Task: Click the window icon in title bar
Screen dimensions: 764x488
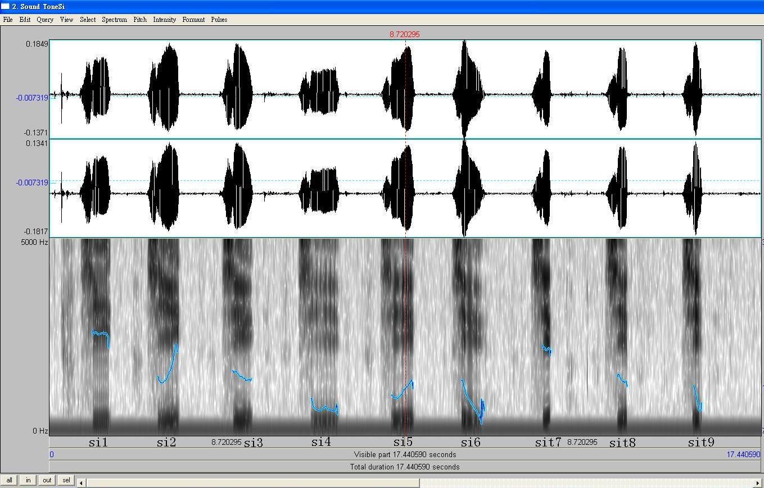Action: pos(5,7)
